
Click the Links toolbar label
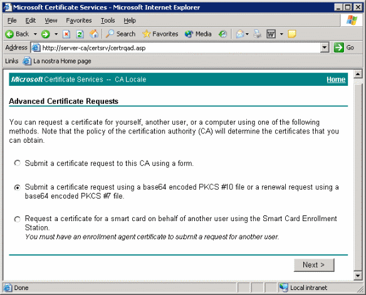(12, 61)
